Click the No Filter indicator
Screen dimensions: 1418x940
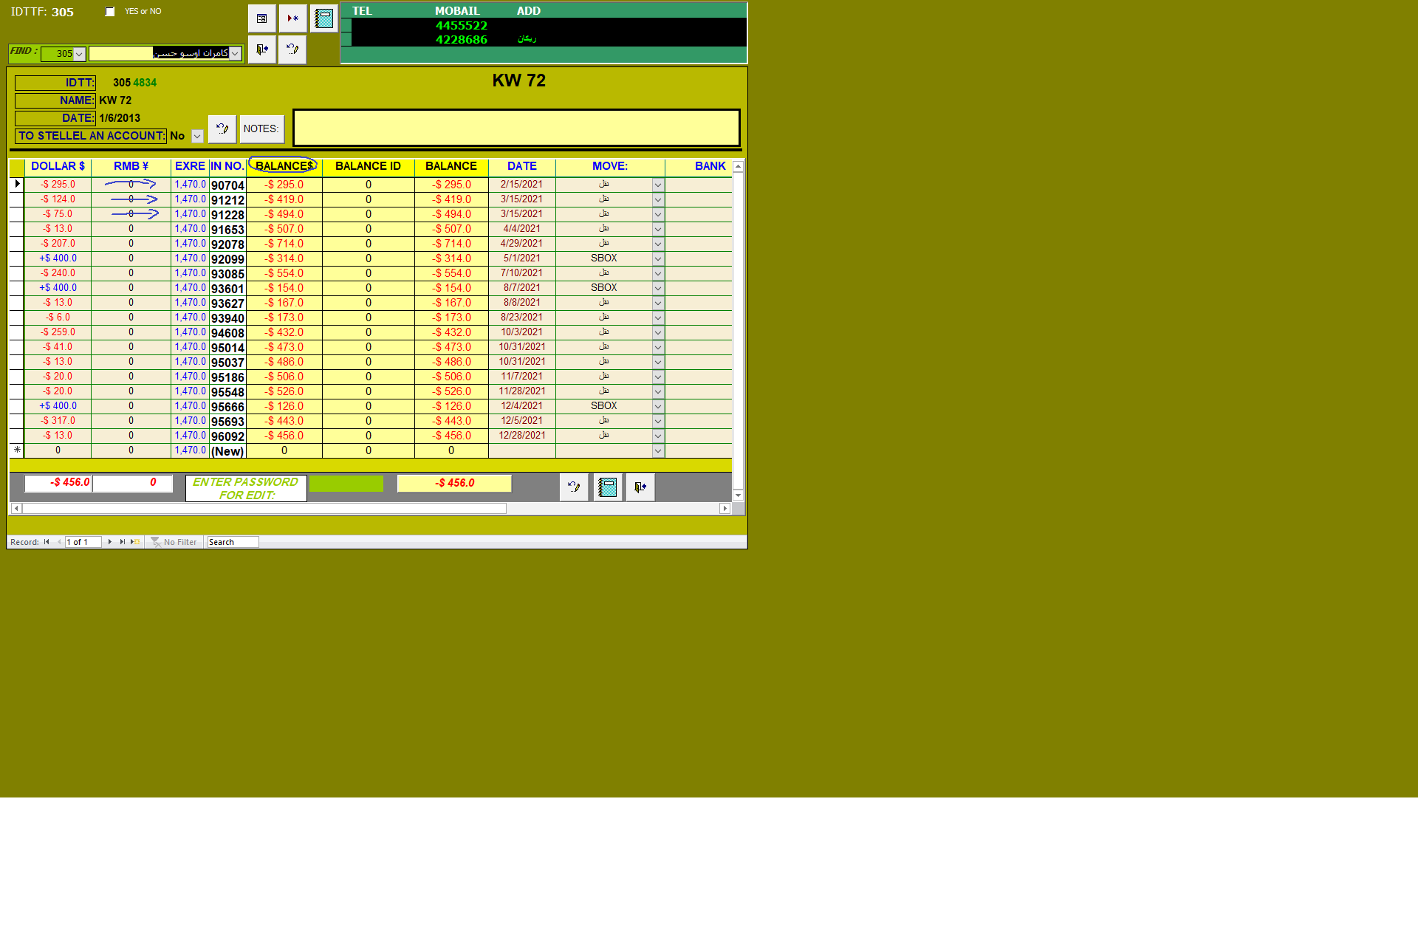click(174, 542)
